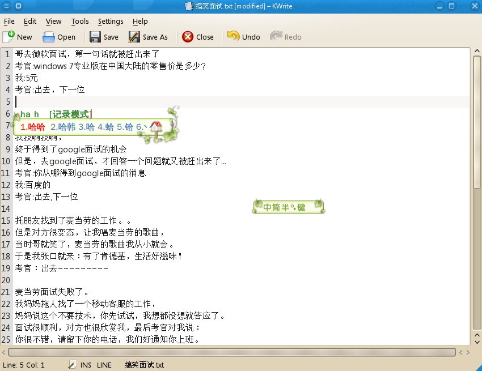
Task: Click line 13 text "考官:出去,下一位"
Action: tap(46, 197)
